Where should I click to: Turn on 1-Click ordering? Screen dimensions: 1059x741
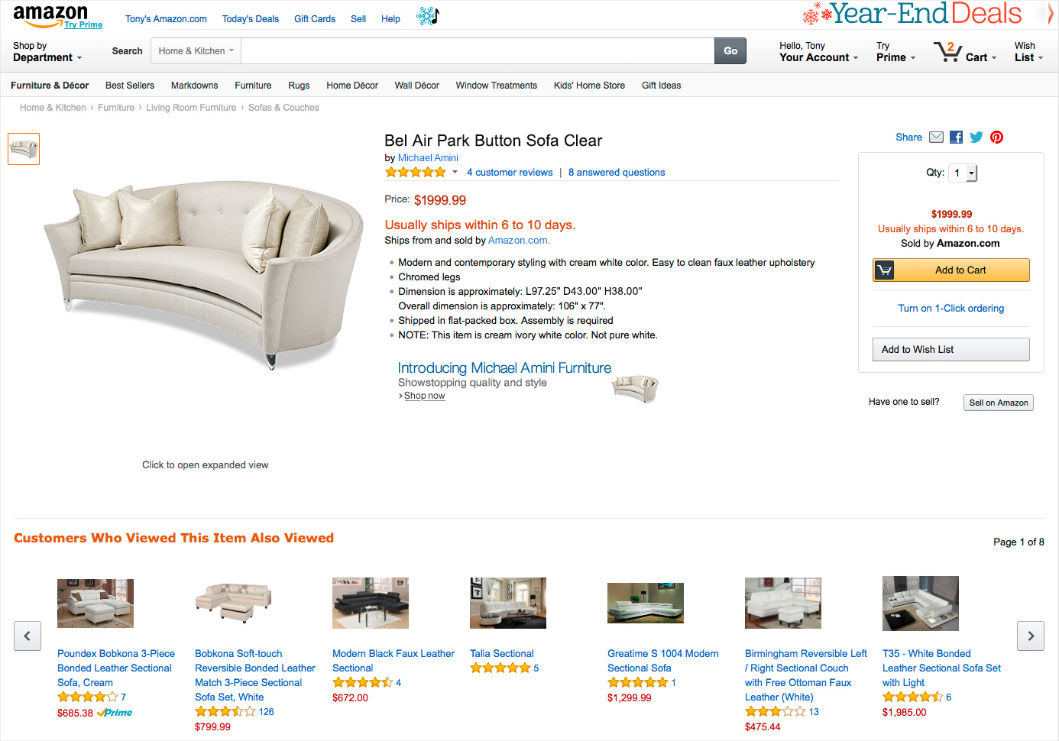pyautogui.click(x=951, y=309)
